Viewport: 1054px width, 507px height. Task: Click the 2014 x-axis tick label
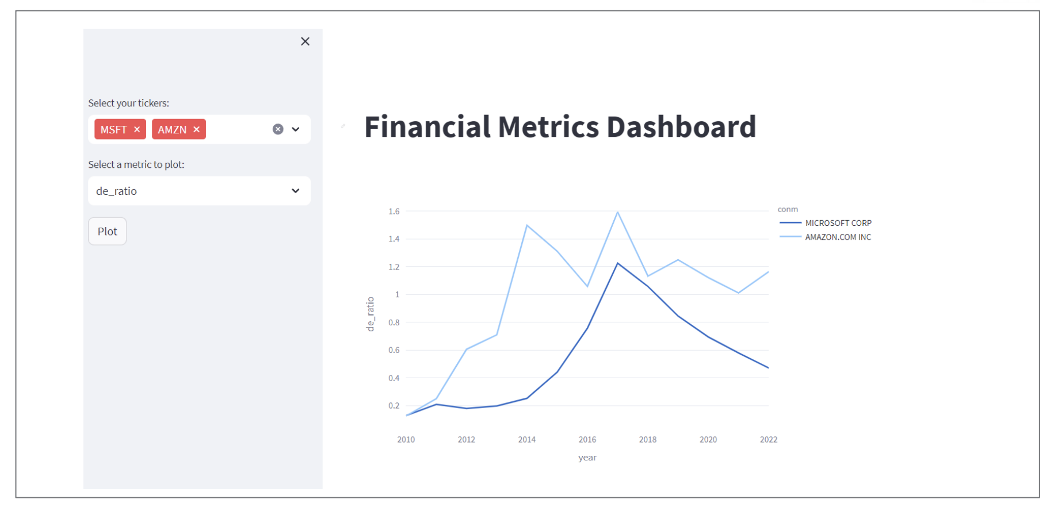[526, 440]
